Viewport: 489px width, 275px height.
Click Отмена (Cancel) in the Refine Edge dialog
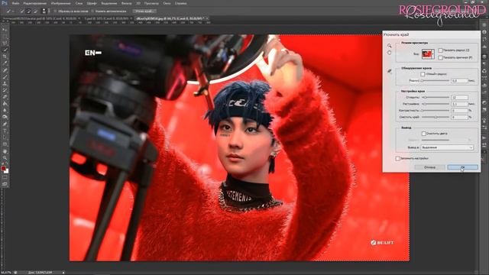point(429,167)
